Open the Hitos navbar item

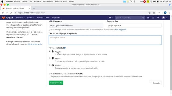[x=48, y=18]
